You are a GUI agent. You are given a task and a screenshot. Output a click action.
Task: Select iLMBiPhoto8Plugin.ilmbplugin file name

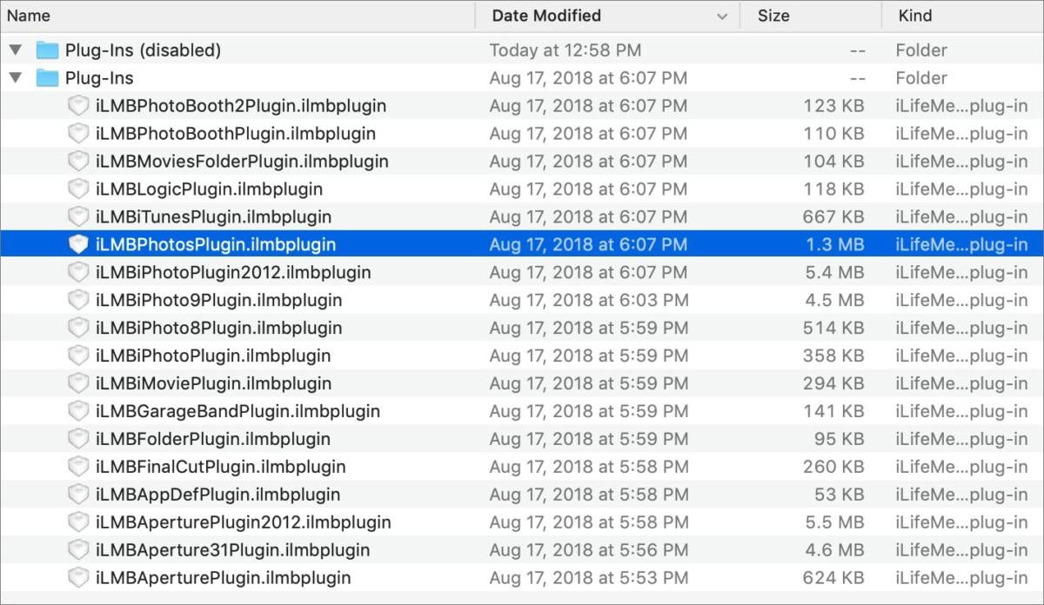click(x=218, y=329)
